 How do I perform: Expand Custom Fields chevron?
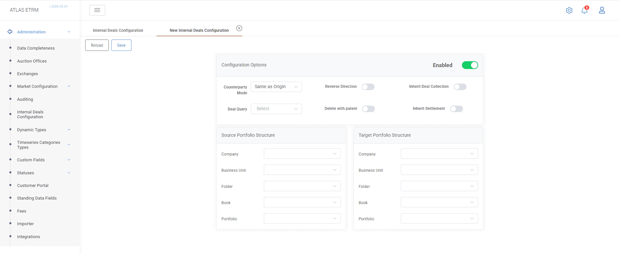coord(69,160)
